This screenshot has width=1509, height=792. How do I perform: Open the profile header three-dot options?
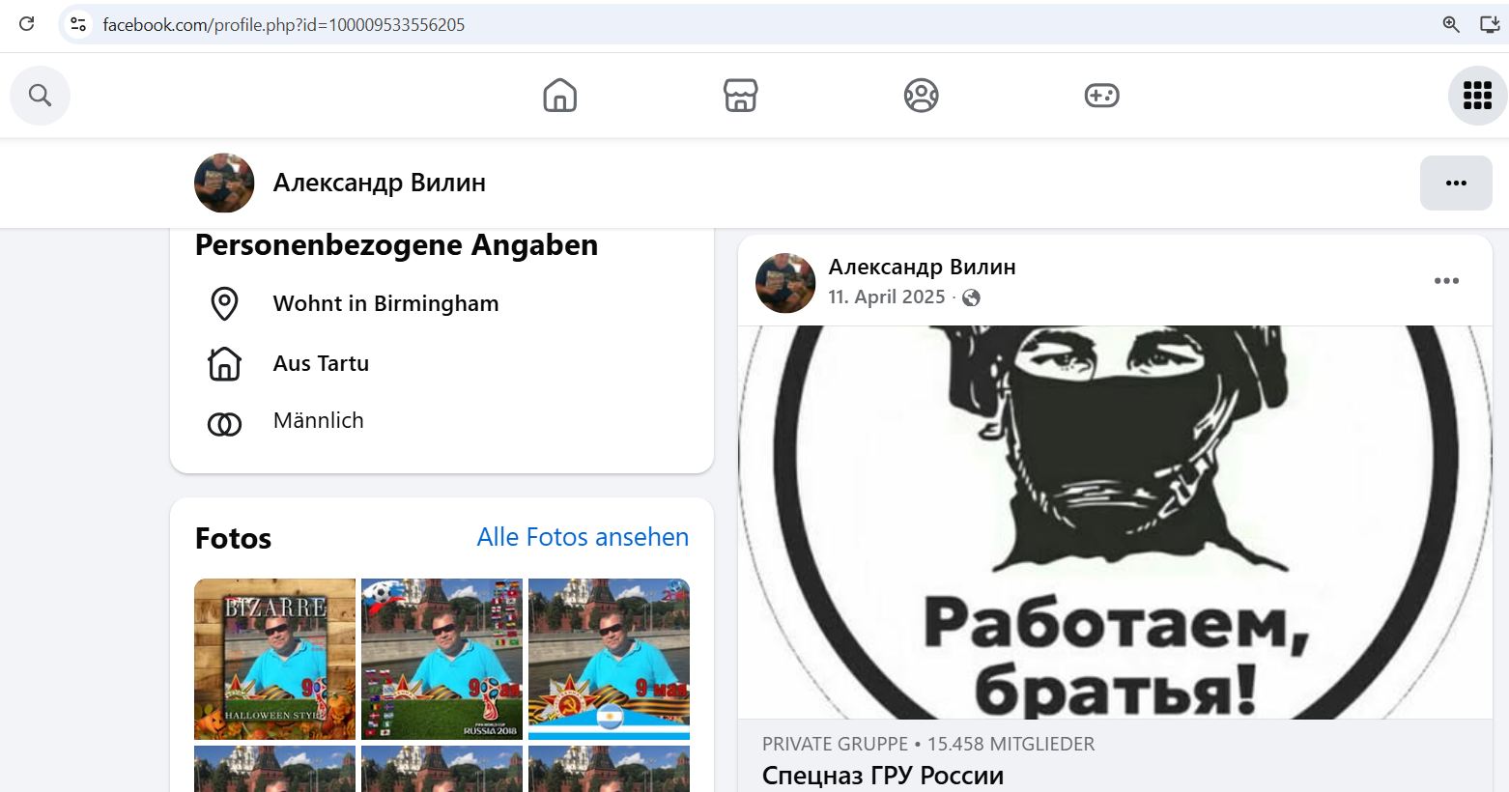point(1455,183)
